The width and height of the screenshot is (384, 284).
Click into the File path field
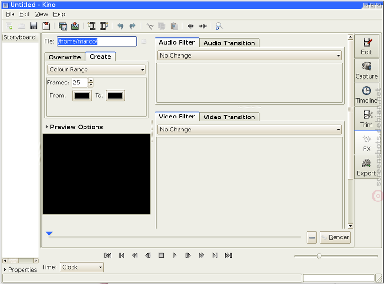click(97, 41)
